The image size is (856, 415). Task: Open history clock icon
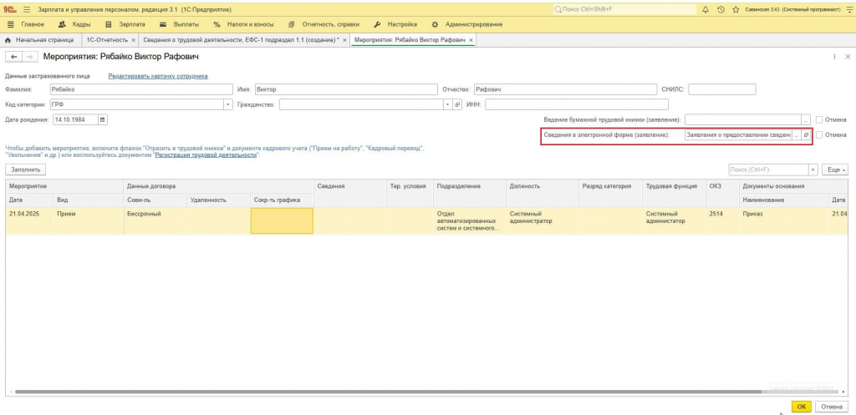721,10
